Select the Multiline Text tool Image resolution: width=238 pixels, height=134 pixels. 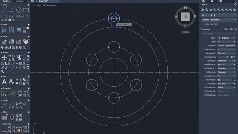pos(4,82)
